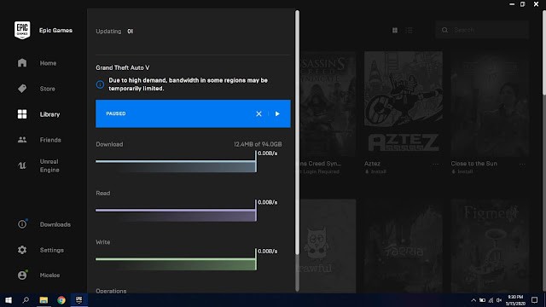Cancel the Grand Theft Auto V download

click(258, 113)
